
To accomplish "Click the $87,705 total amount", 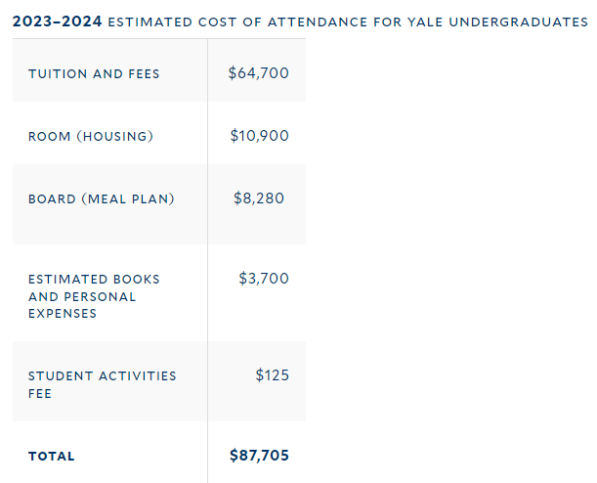I will point(259,456).
